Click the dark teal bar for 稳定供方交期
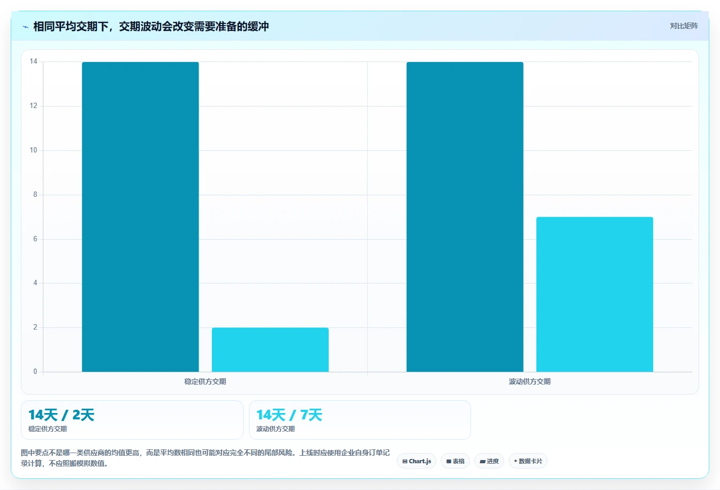 click(x=140, y=217)
